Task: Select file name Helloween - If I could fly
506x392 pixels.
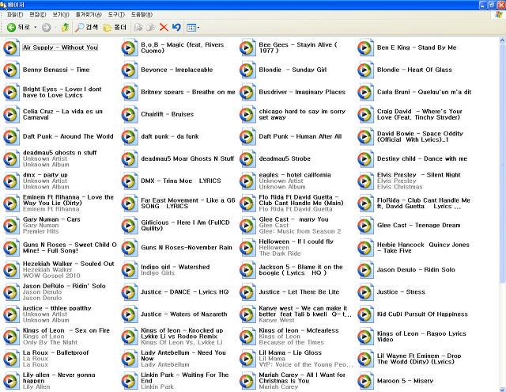Action: click(296, 242)
